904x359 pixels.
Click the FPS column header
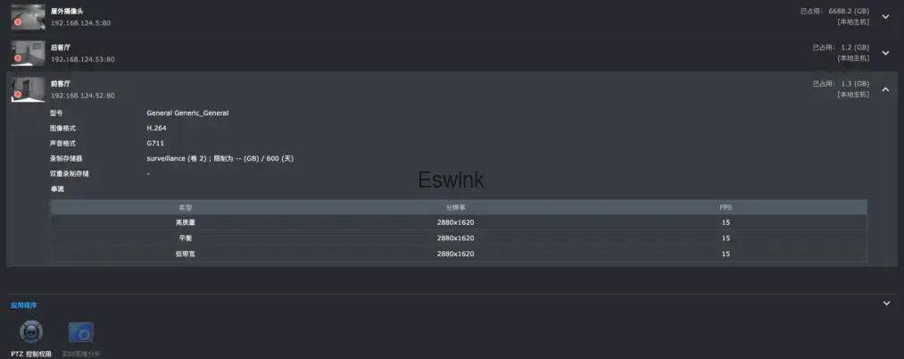(726, 207)
